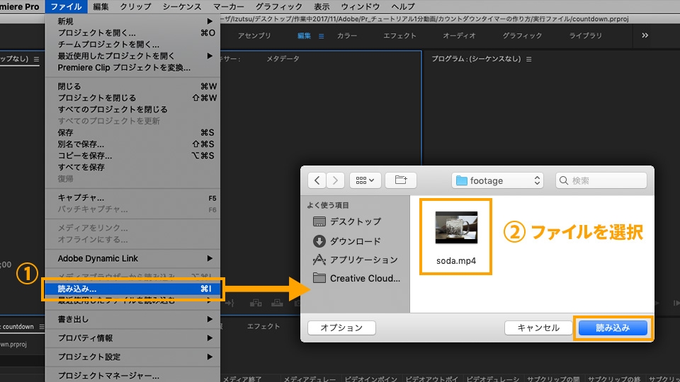Image resolution: width=680 pixels, height=382 pixels.
Task: Choose チームプロジェクトを開く... menu item
Action: (x=132, y=44)
